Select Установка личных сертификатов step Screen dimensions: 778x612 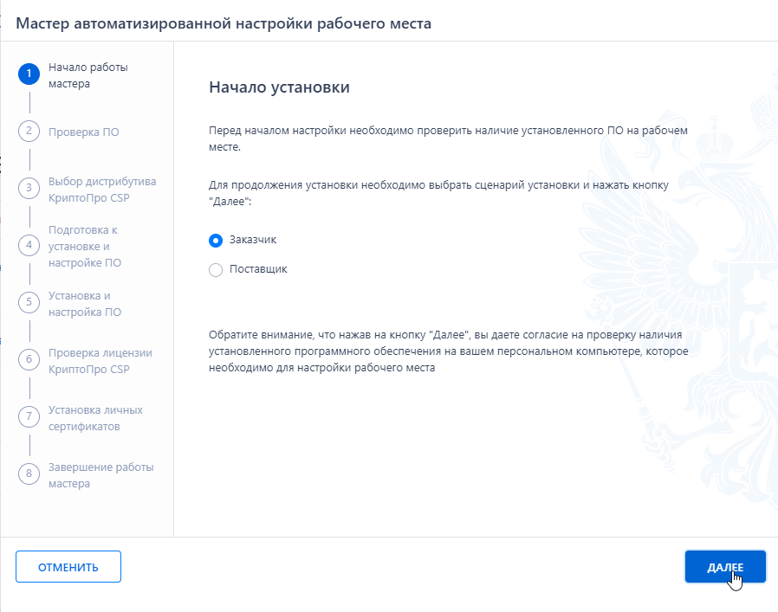(95, 418)
